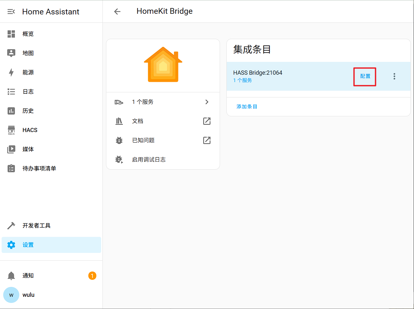Click the 启用调试日志 row label
This screenshot has height=309, width=414.
[149, 160]
